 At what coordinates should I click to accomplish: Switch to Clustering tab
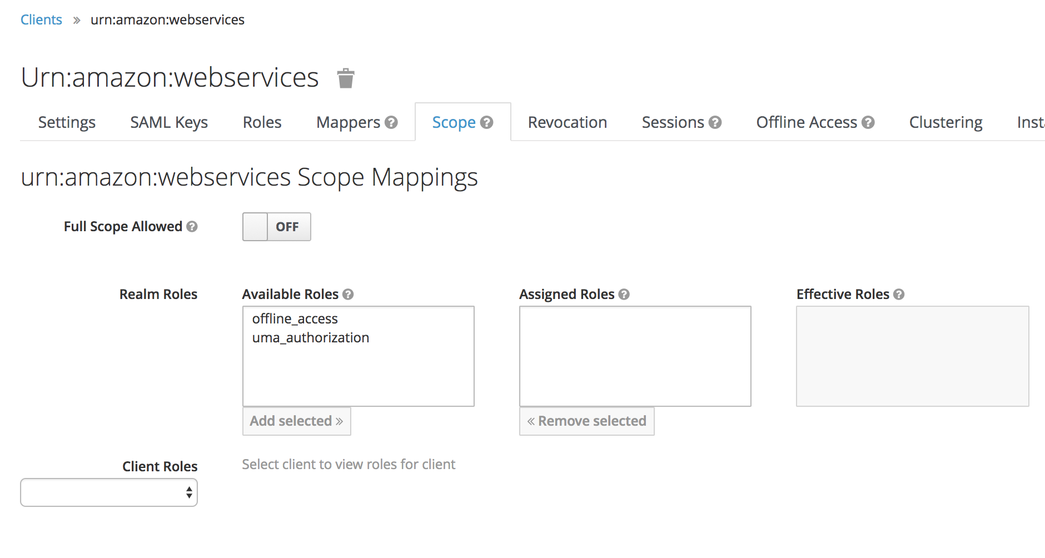[946, 122]
